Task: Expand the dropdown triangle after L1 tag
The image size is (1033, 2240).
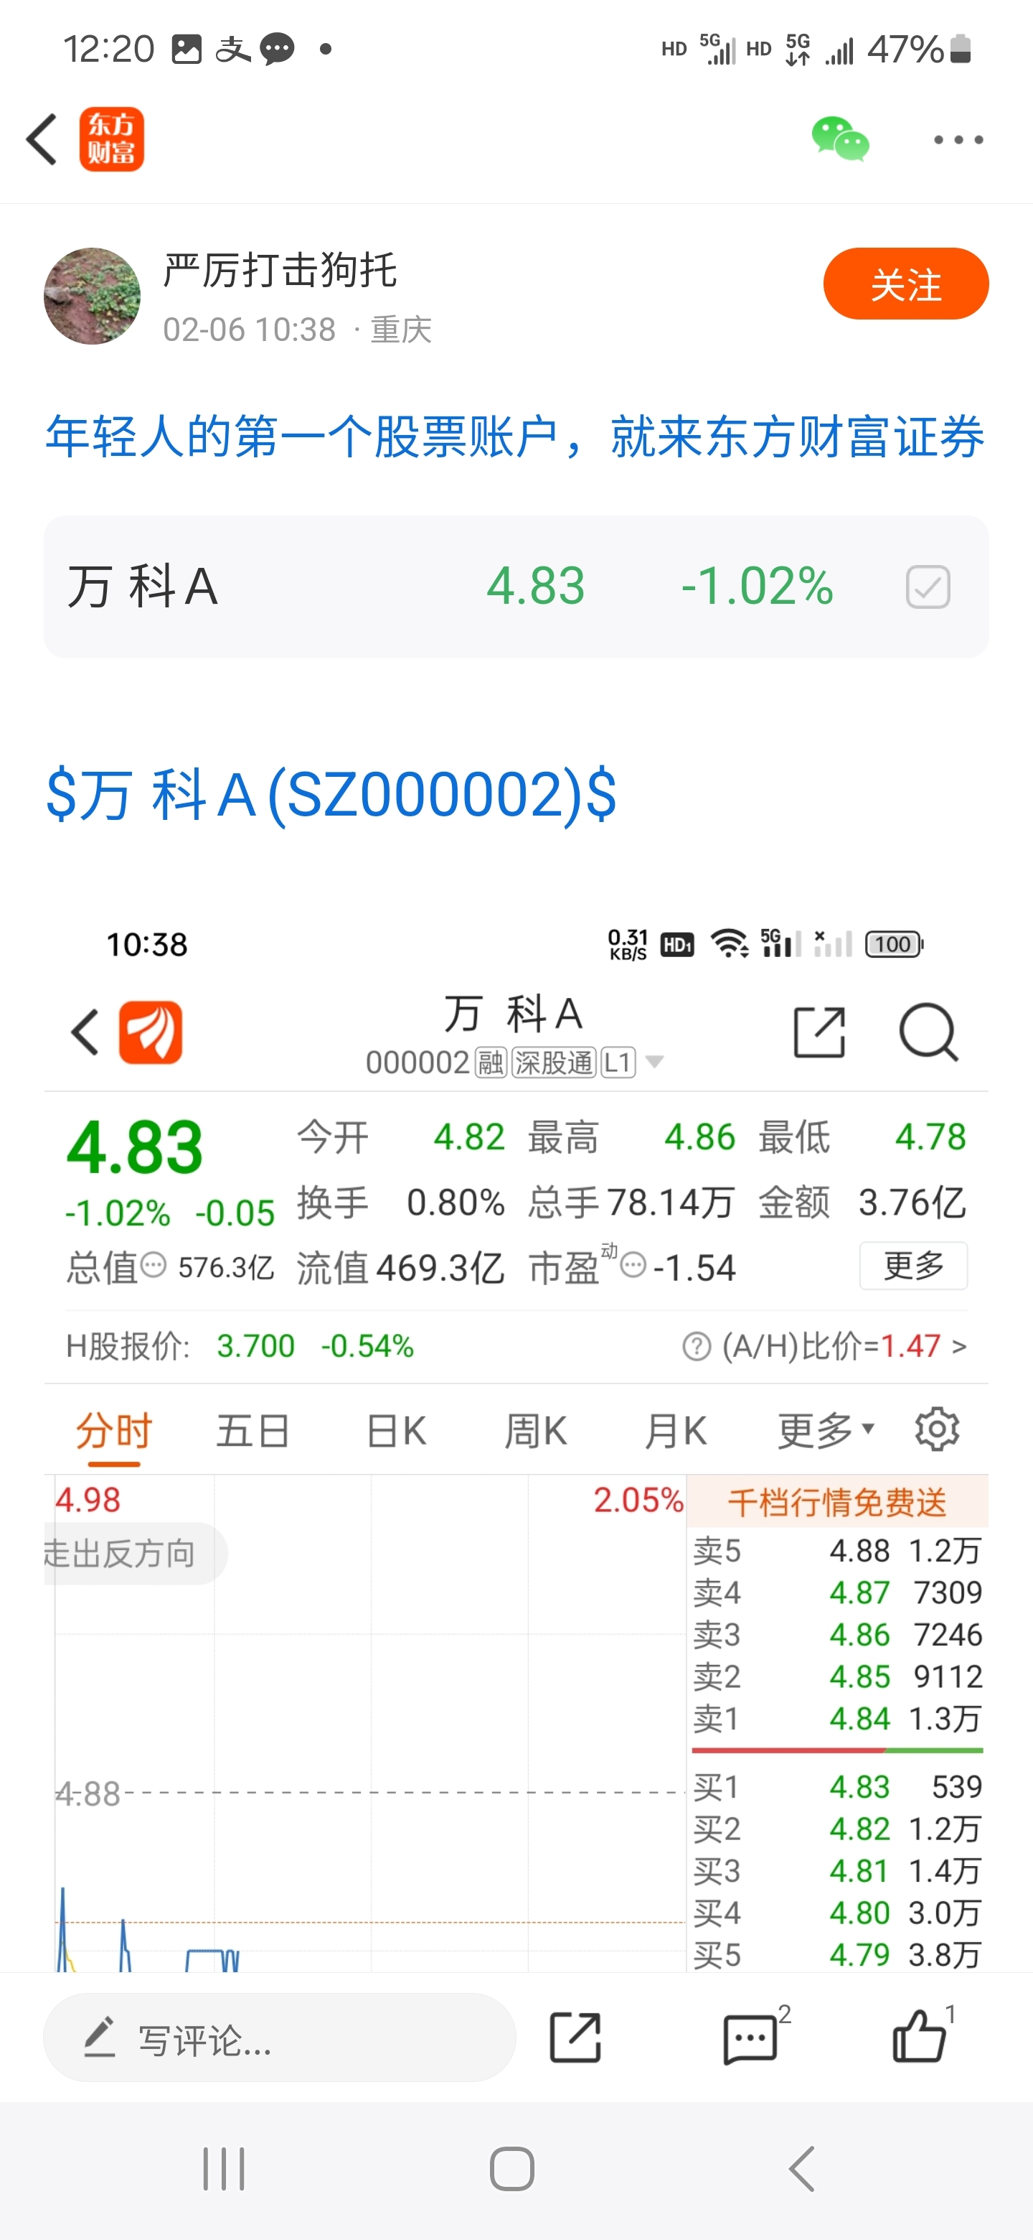Action: [655, 1062]
